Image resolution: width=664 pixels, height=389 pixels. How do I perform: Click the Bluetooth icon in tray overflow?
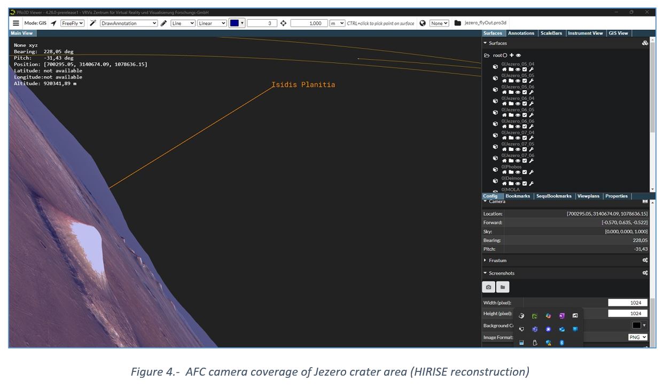coord(561,343)
